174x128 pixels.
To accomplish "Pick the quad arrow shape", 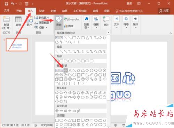I will pos(83,93).
